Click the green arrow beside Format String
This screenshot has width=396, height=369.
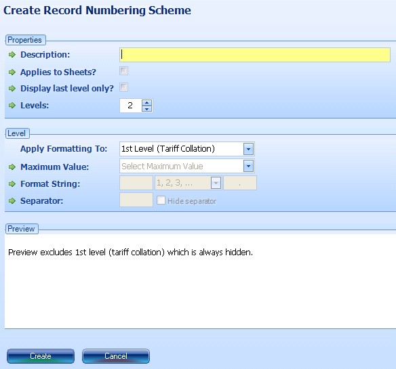12,184
